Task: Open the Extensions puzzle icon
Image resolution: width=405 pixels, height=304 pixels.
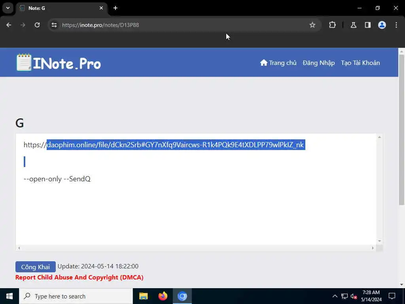Action: (x=332, y=25)
